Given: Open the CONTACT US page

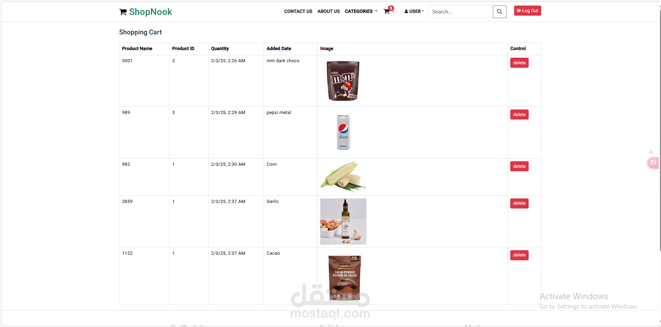Looking at the screenshot, I should (x=298, y=11).
